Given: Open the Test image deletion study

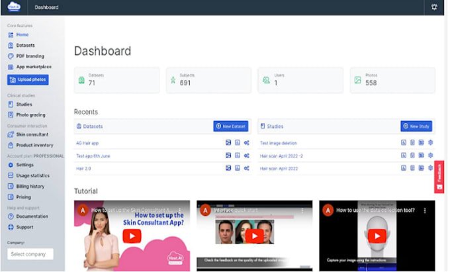Looking at the screenshot, I should [x=279, y=143].
